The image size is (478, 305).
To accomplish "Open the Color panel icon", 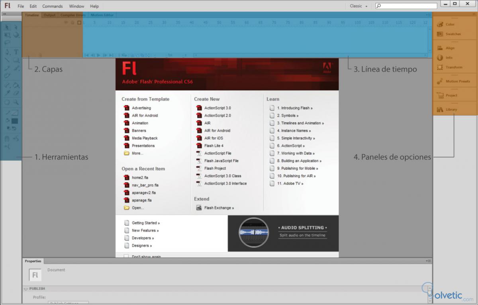I will pos(440,24).
